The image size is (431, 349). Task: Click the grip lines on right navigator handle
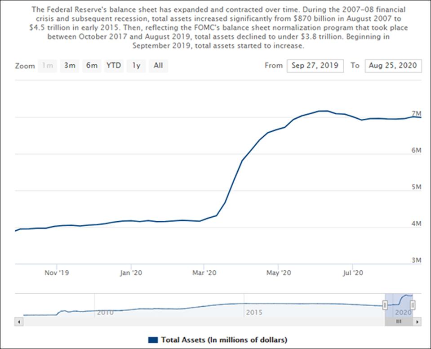click(x=413, y=305)
